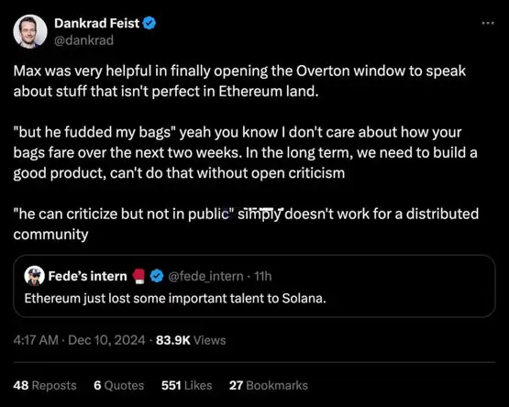The width and height of the screenshot is (509, 407).
Task: Open quoted tweet about talent lost to Solana
Action: (254, 286)
